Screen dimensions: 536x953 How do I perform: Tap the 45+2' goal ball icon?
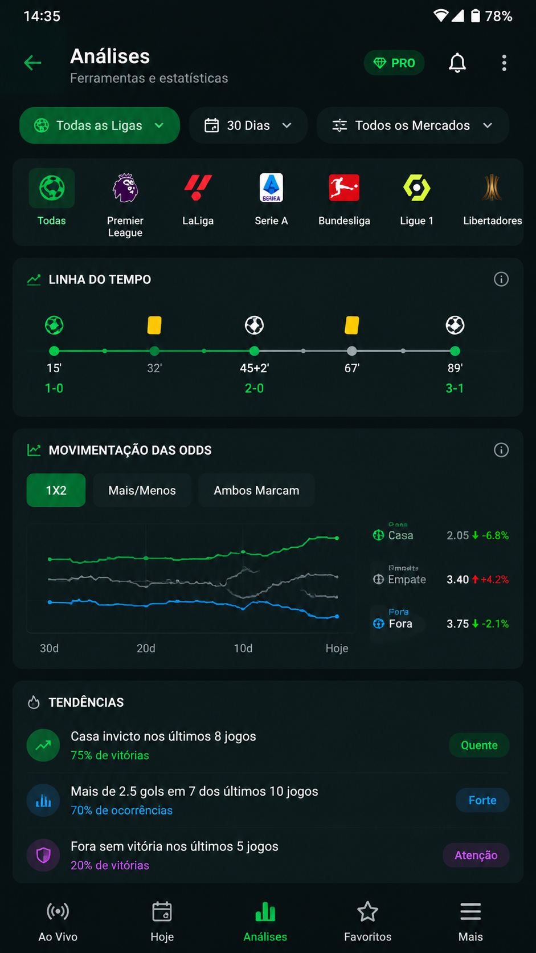(254, 325)
